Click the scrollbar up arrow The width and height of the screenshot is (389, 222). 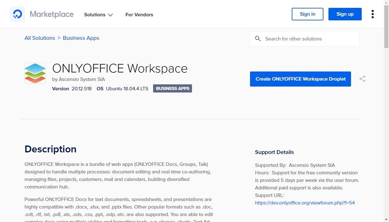(x=386, y=3)
